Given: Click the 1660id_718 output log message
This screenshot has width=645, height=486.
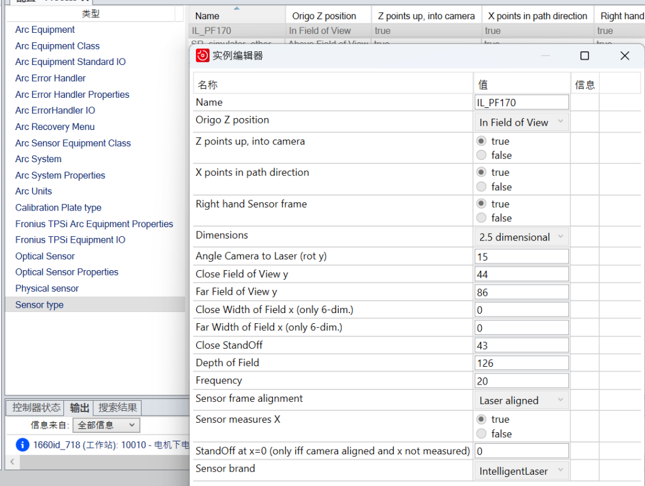Looking at the screenshot, I should 110,445.
